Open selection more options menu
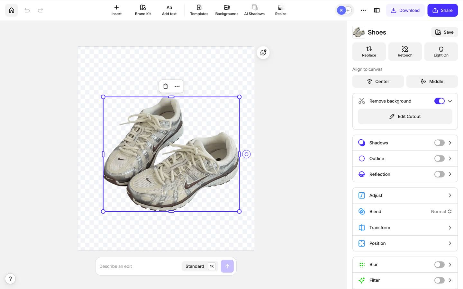Image resolution: width=463 pixels, height=289 pixels. 177,86
